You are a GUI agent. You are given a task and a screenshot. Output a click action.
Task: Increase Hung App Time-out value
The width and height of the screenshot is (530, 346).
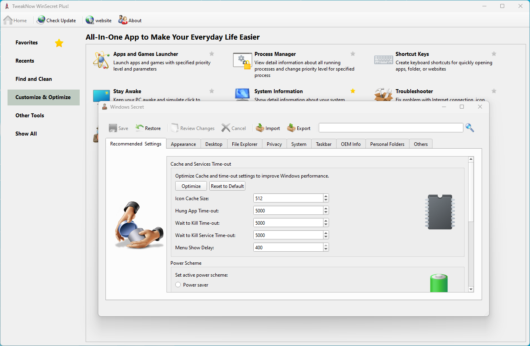[326, 208]
